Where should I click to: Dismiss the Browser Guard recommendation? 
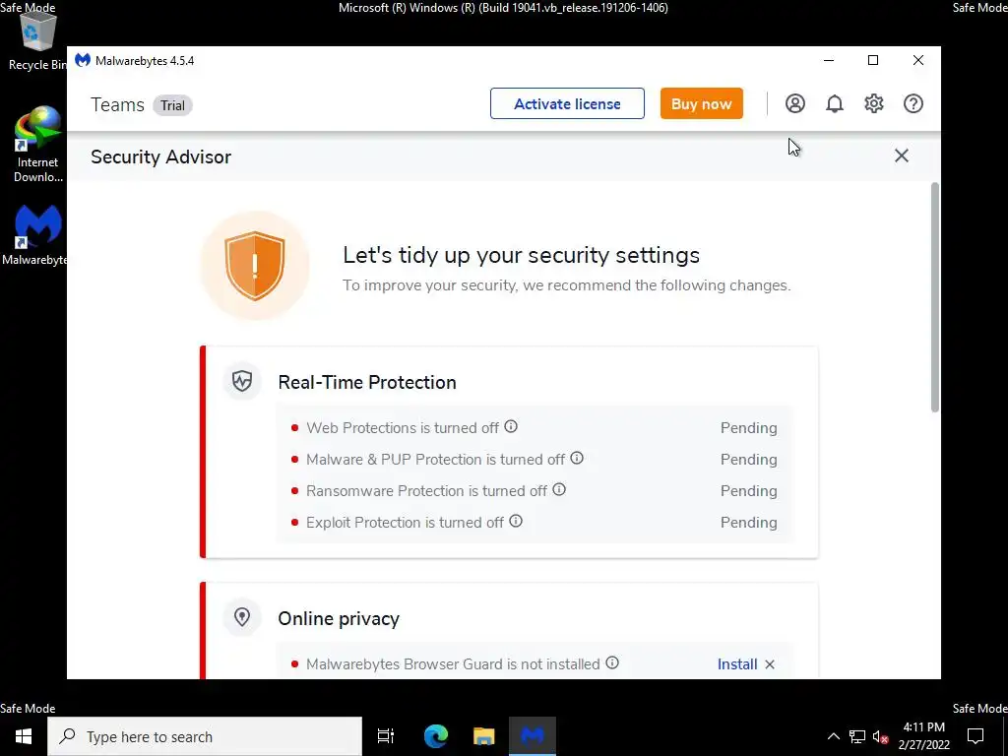[x=770, y=664]
